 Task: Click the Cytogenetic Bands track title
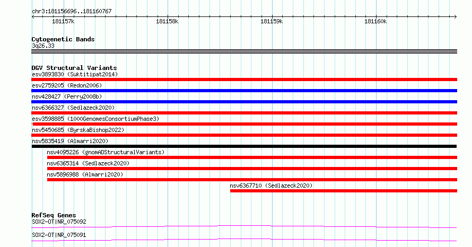63,39
